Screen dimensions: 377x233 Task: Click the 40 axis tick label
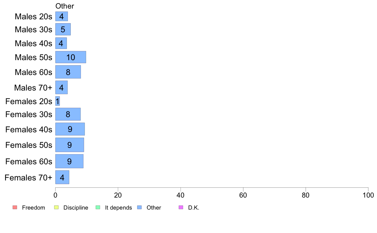click(181, 195)
